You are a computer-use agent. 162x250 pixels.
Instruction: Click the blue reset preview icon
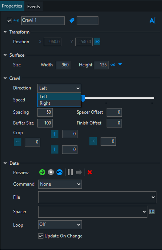[x=60, y=172]
